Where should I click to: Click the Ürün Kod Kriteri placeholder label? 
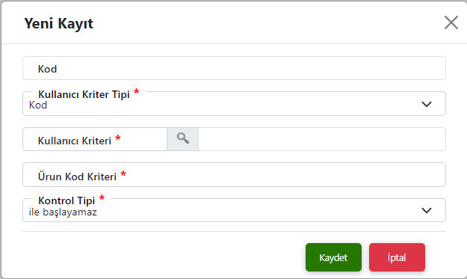click(77, 177)
